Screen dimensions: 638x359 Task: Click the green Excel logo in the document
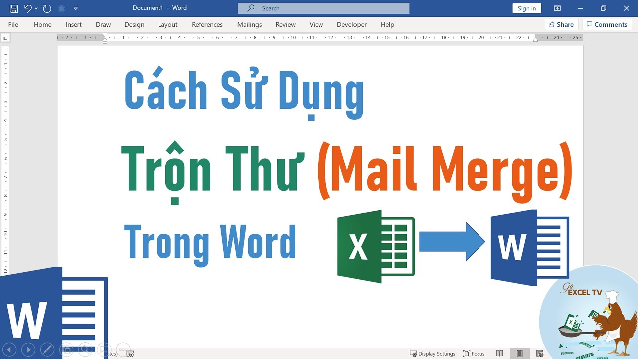point(376,247)
